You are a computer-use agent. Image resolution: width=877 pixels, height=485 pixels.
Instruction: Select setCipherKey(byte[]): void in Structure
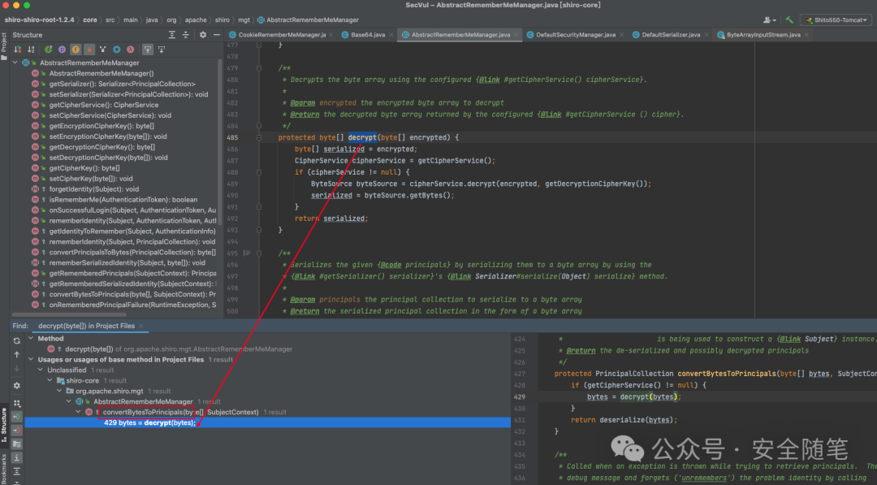(91, 179)
